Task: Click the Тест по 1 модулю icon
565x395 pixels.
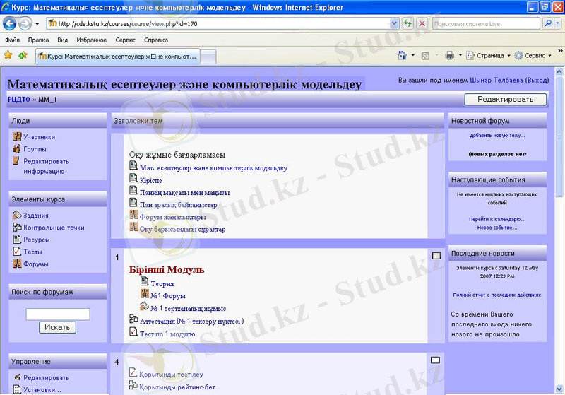Action: pyautogui.click(x=133, y=331)
